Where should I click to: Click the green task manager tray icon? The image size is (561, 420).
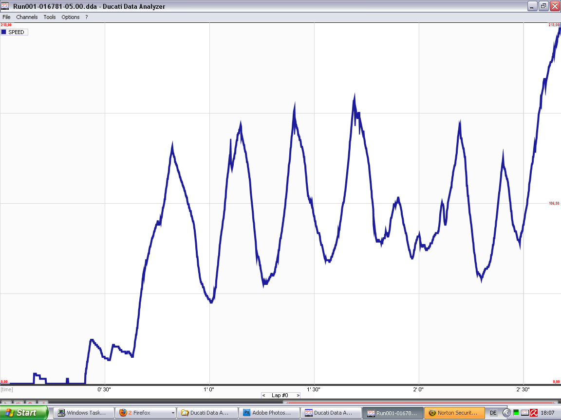point(516,413)
